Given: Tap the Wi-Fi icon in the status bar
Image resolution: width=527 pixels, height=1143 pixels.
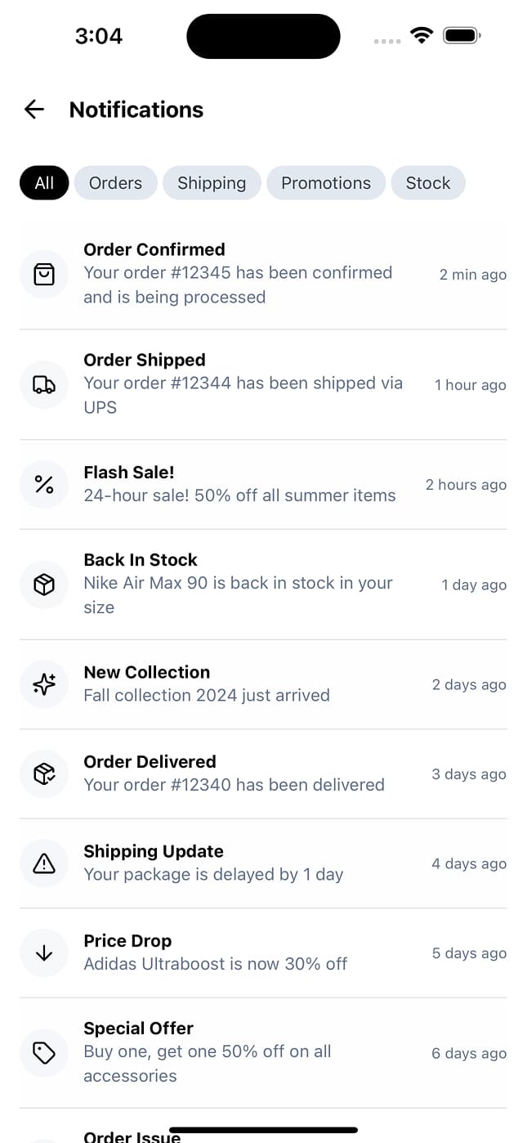Looking at the screenshot, I should click(422, 35).
